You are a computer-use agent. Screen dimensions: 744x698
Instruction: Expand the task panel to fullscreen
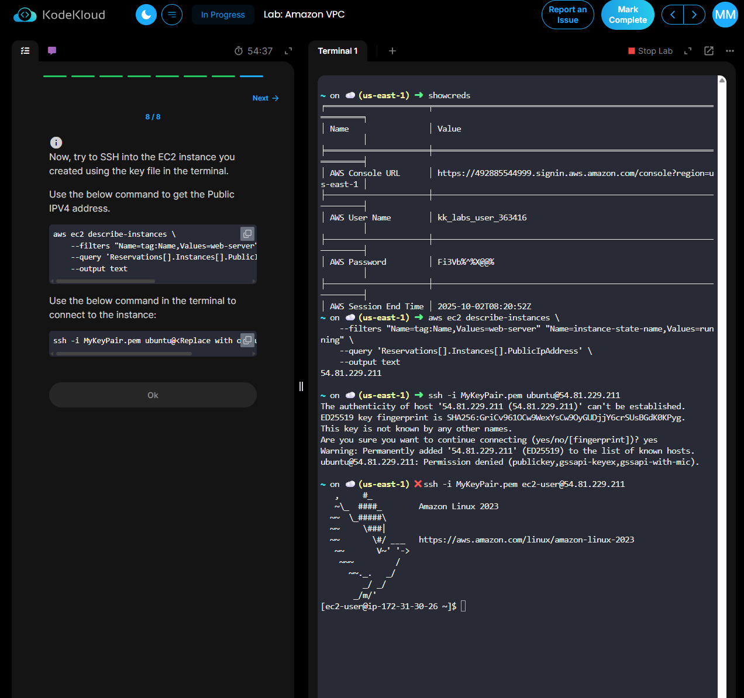pos(288,51)
